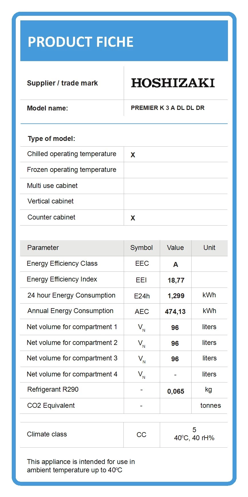Image resolution: width=248 pixels, height=497 pixels.
Task: Click the Refrigerant R290 value 0,065
Action: coord(176,391)
